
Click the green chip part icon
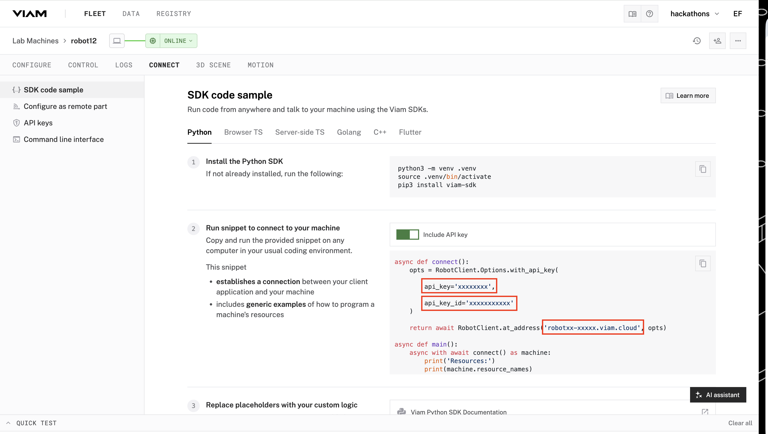[153, 41]
